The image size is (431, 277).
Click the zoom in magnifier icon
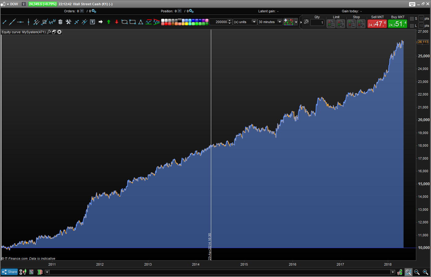coord(425,272)
